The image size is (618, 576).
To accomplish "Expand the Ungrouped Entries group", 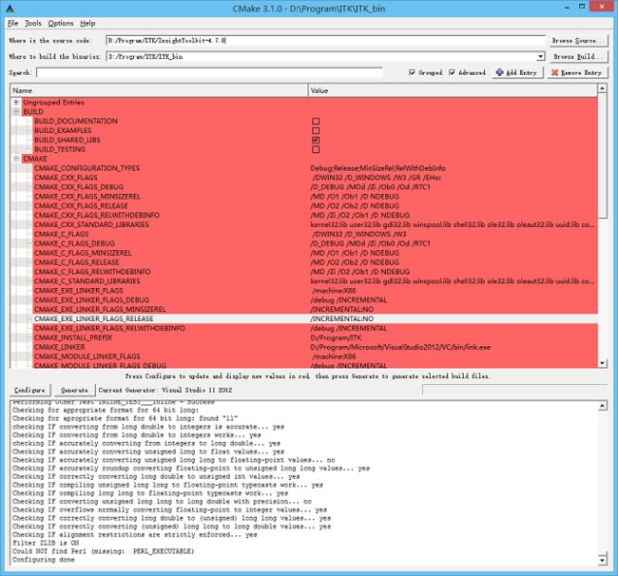I will [x=16, y=102].
